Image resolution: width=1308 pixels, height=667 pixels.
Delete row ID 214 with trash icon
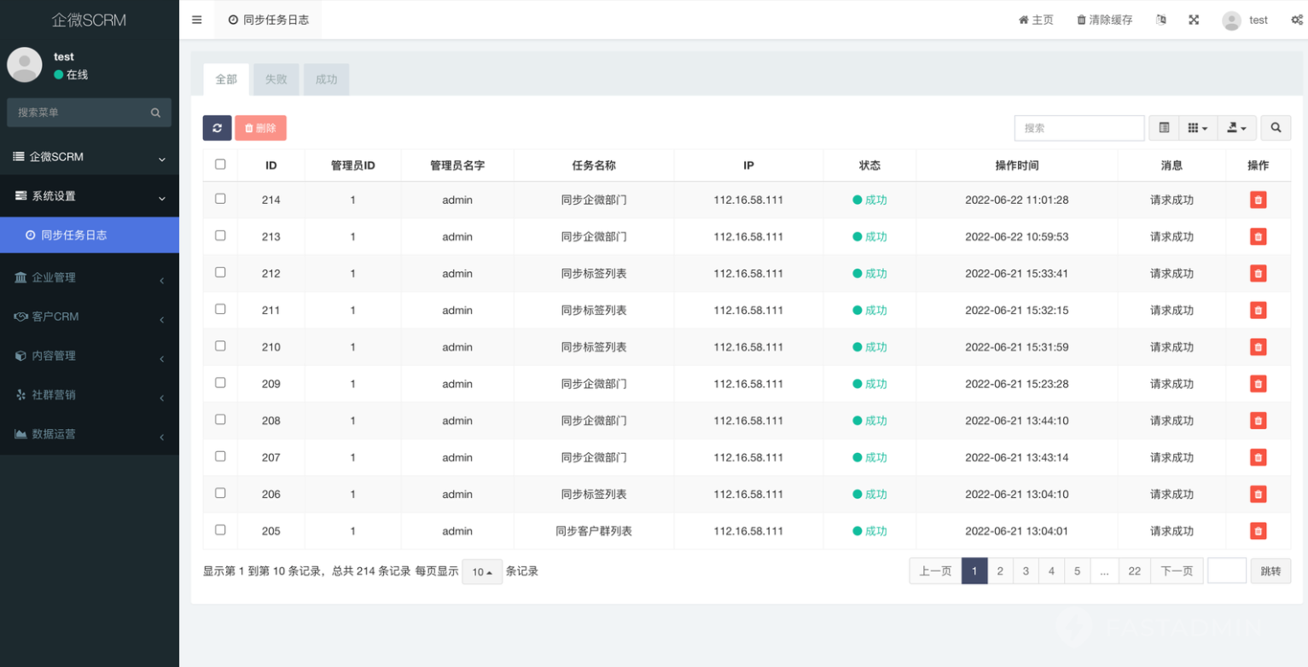pyautogui.click(x=1258, y=200)
